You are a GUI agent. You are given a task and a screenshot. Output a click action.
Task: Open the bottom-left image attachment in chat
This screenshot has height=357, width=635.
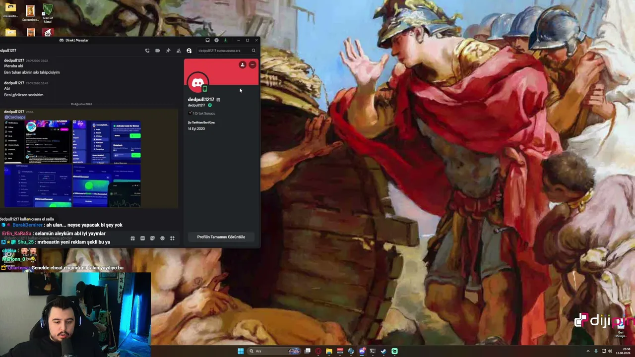point(38,186)
